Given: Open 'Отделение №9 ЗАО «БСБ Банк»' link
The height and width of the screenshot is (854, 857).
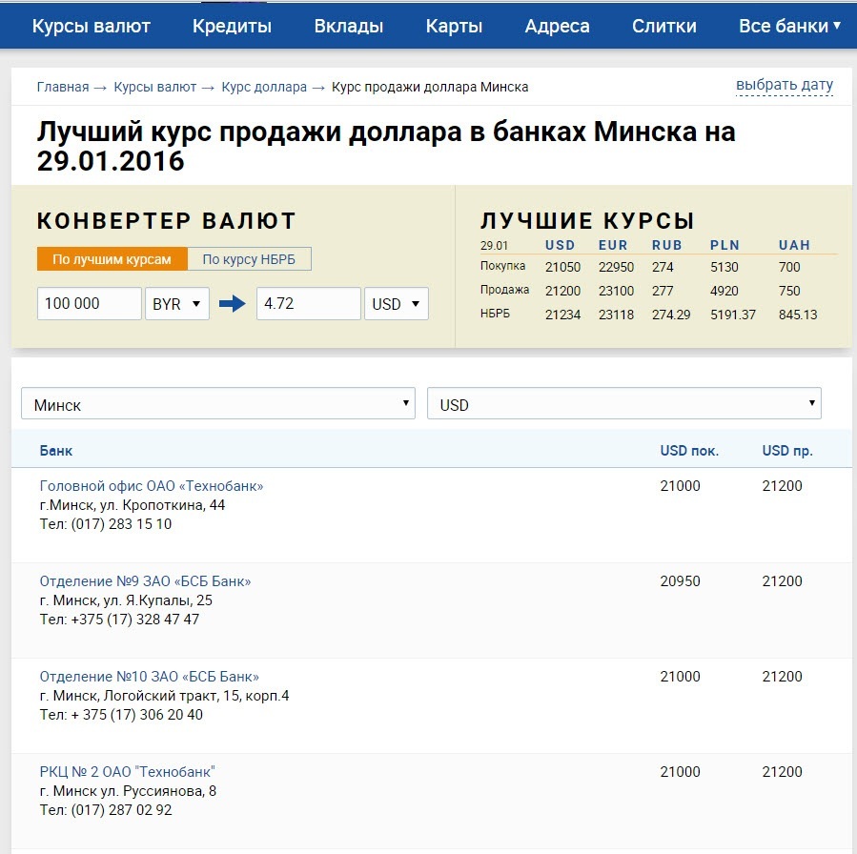Looking at the screenshot, I should pos(145,581).
